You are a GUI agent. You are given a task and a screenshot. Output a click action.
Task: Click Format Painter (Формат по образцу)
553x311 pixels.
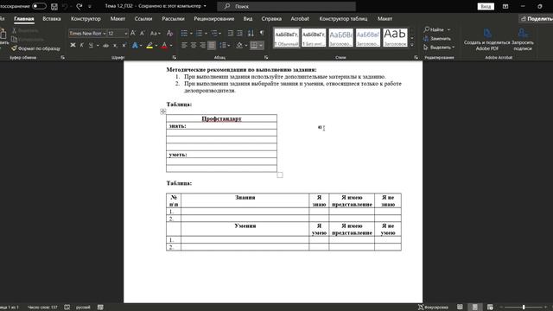pyautogui.click(x=35, y=48)
